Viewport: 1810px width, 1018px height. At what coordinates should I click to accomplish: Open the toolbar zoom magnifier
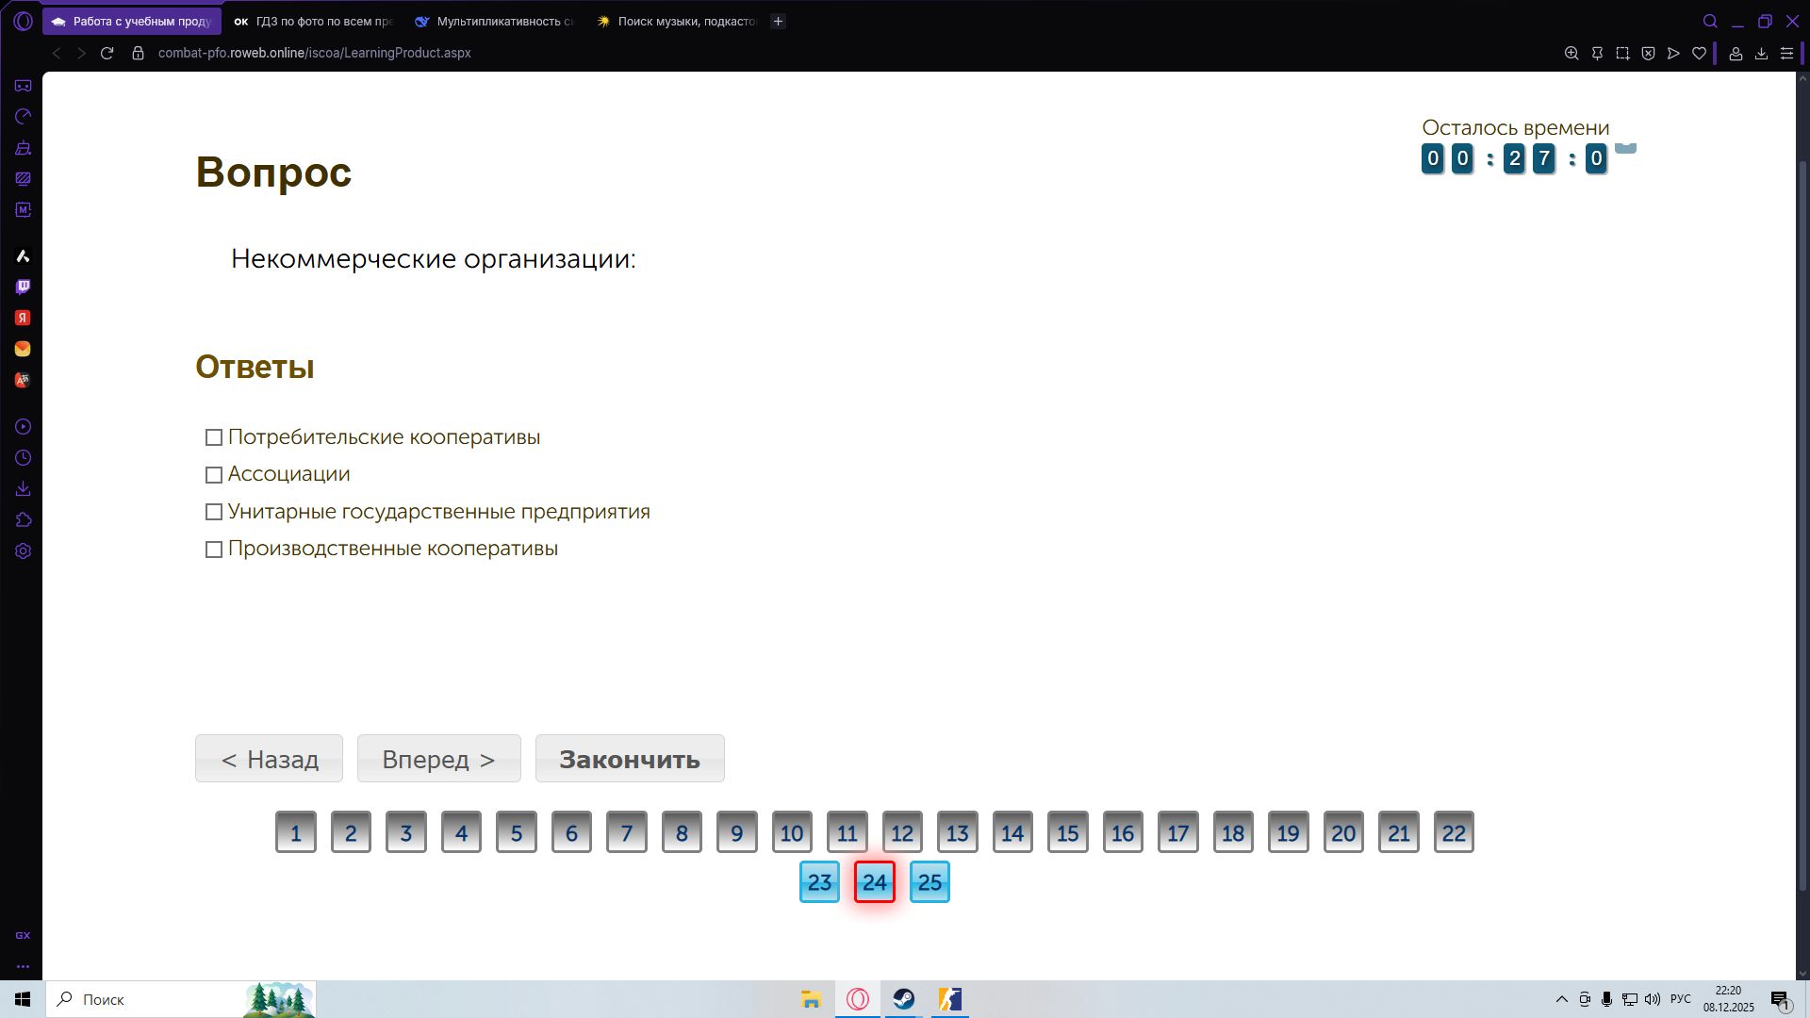(1571, 54)
